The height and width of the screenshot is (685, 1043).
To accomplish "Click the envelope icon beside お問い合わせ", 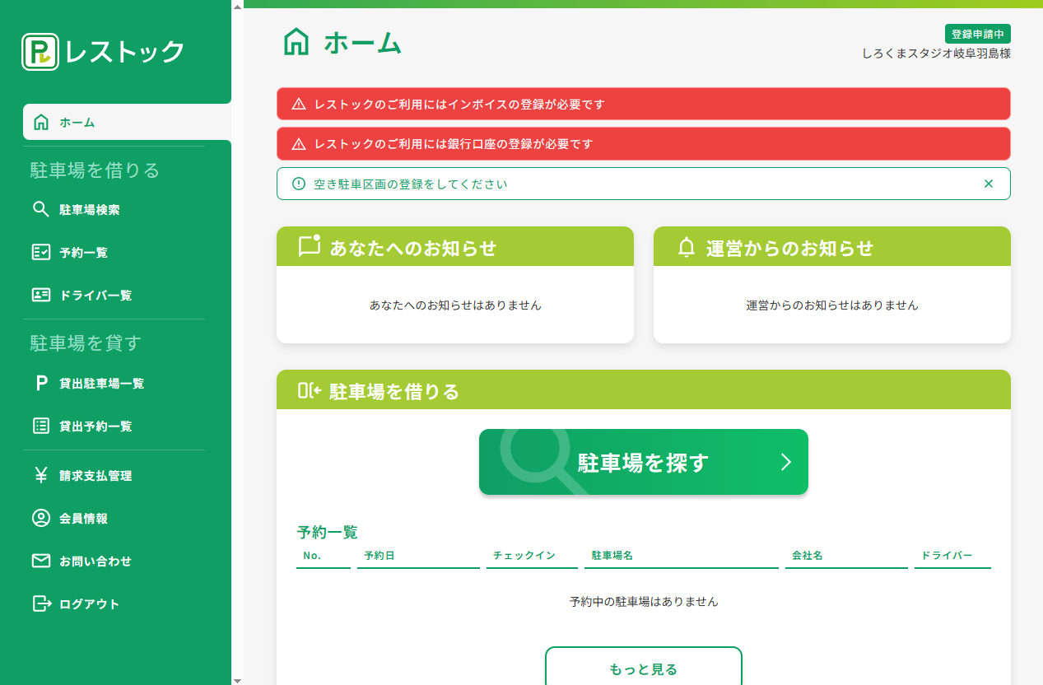I will (x=40, y=561).
